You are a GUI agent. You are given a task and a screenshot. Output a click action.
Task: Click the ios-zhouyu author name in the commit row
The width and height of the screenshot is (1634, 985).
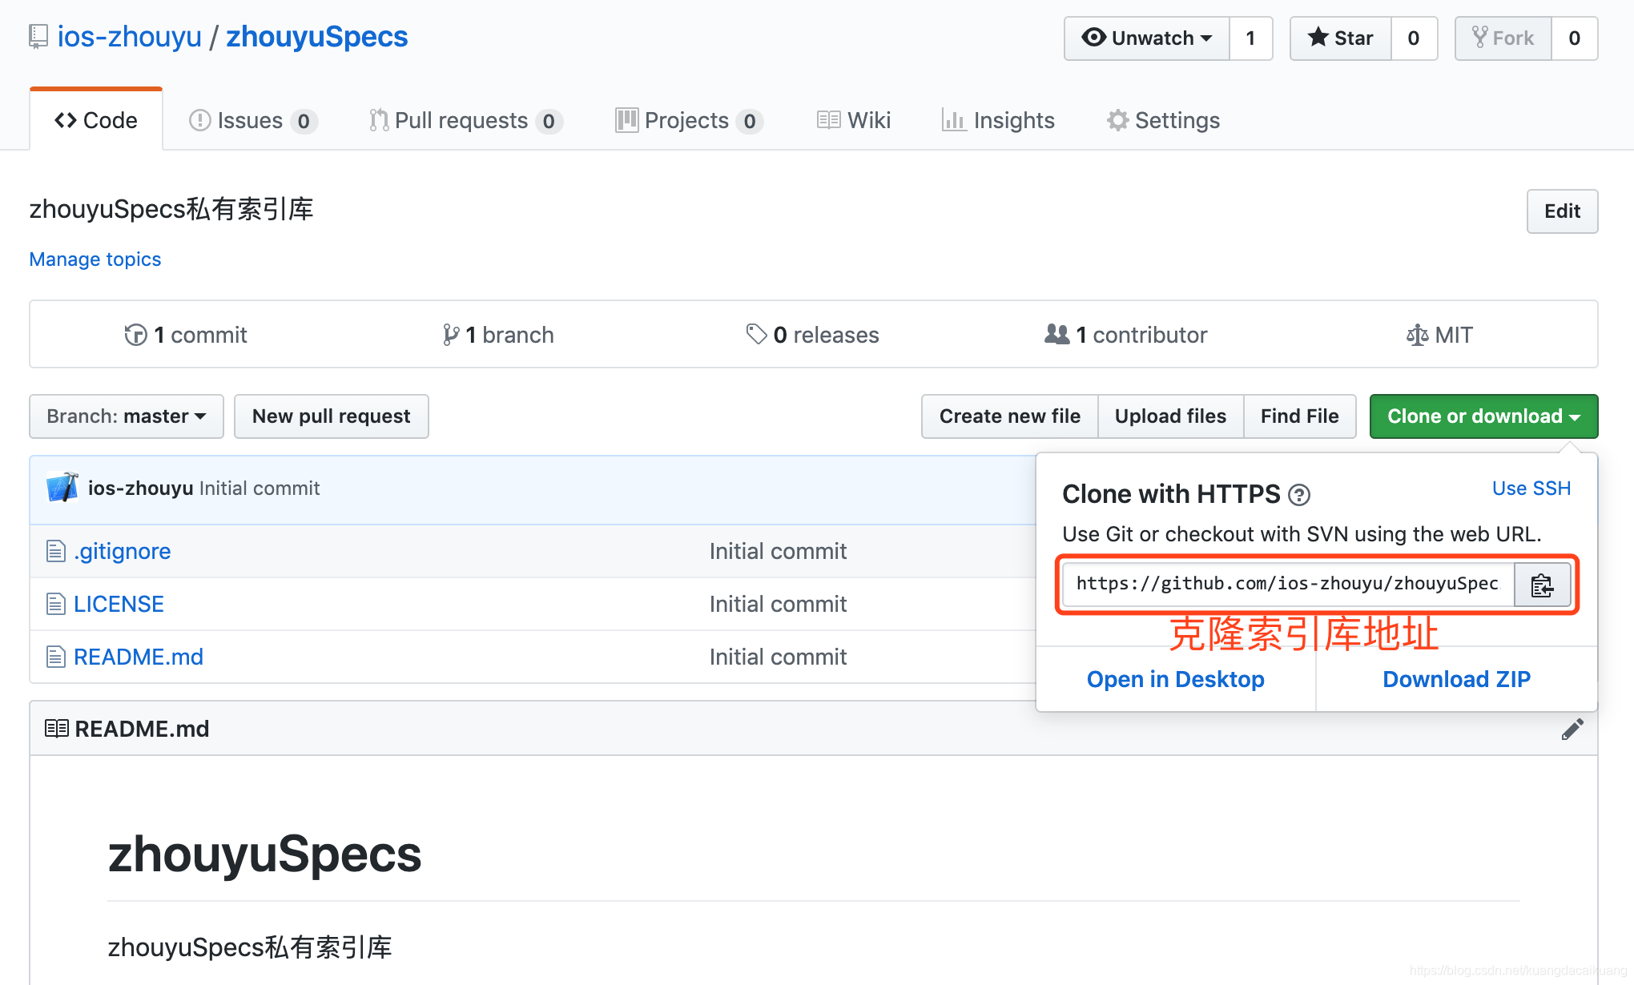point(141,488)
